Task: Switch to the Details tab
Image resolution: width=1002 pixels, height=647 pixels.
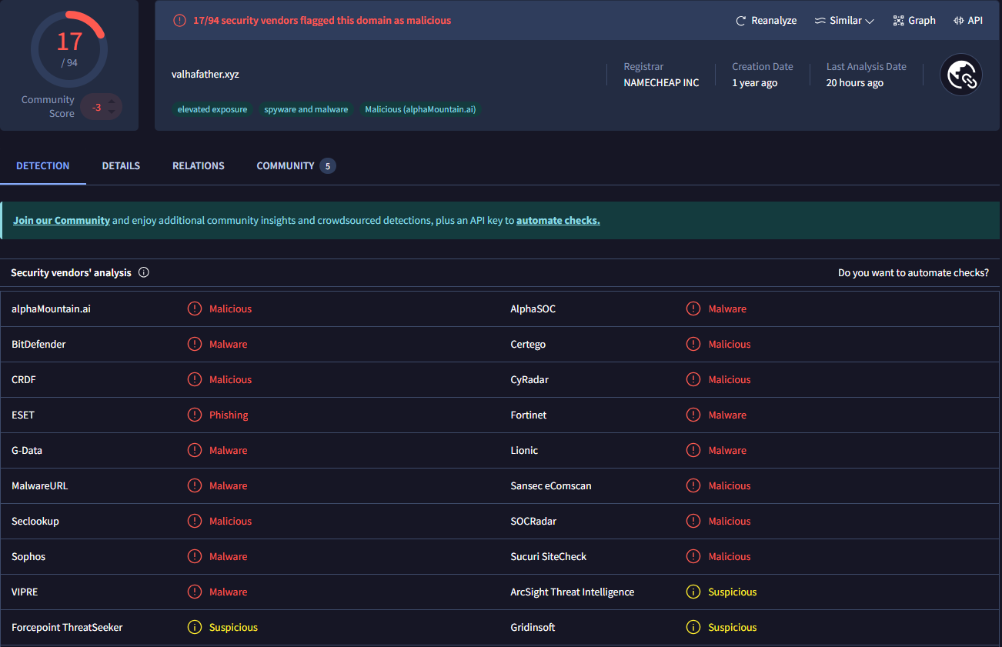Action: click(x=121, y=165)
